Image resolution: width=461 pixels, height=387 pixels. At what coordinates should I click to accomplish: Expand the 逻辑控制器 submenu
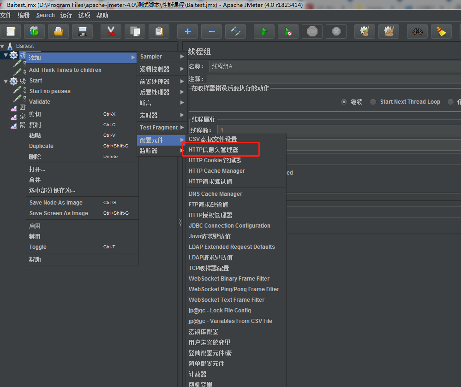pos(162,69)
